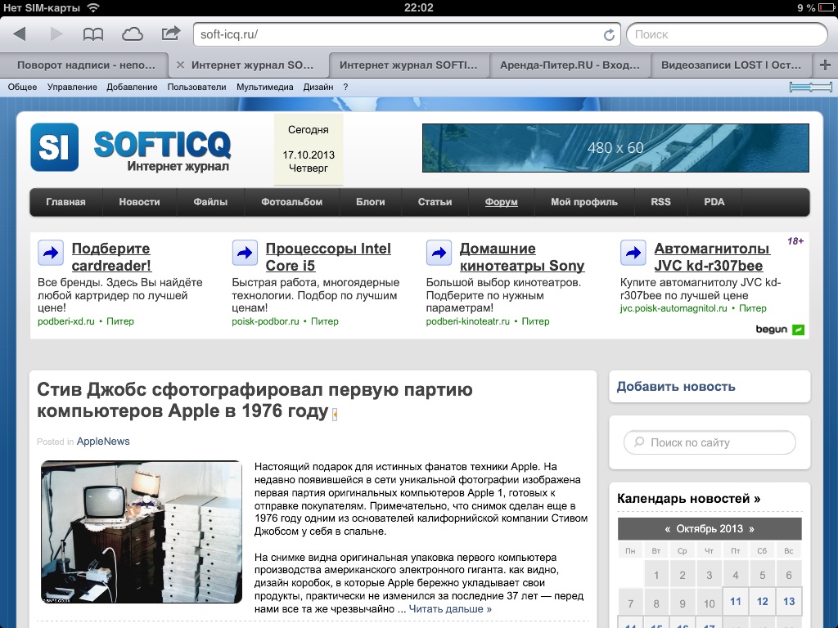Screen dimensions: 838x628
Task: Open PDA in site navigation
Action: (x=714, y=202)
